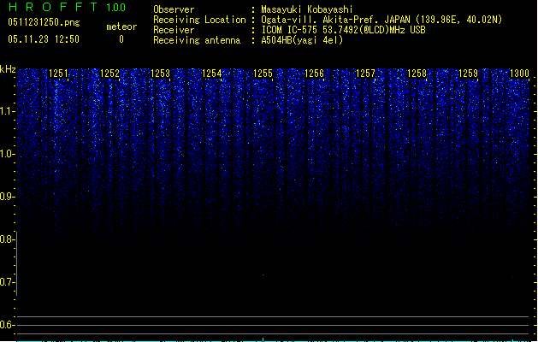Click the 1253 time marker
This screenshot has width=538, height=342.
pyautogui.click(x=161, y=74)
